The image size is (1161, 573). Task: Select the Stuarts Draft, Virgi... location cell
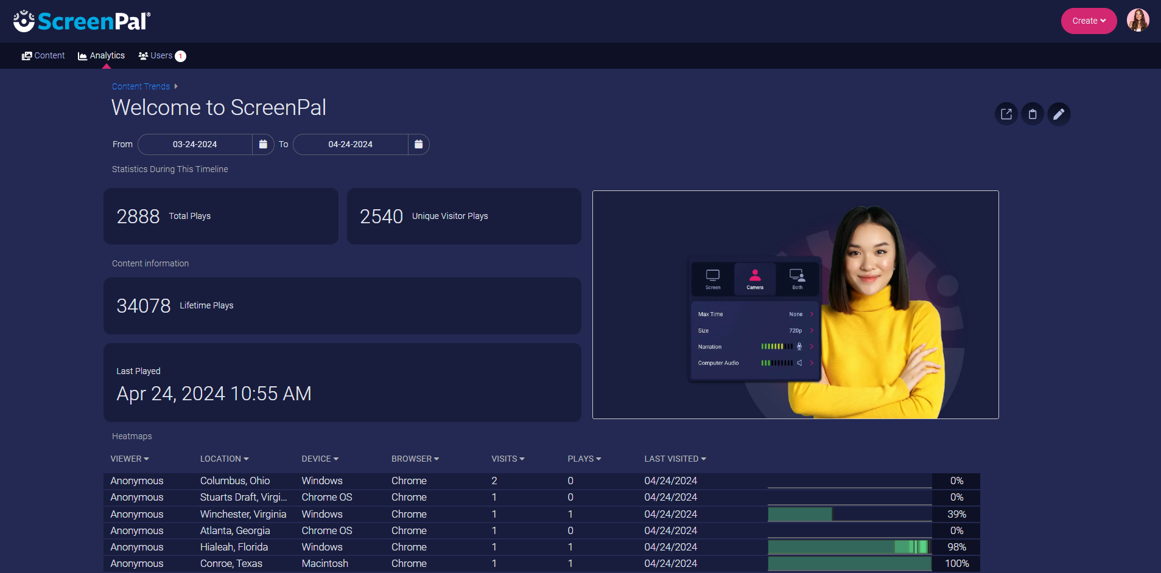(244, 497)
